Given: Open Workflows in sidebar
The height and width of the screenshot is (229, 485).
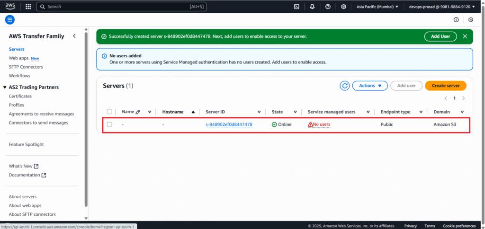Looking at the screenshot, I should tap(19, 76).
